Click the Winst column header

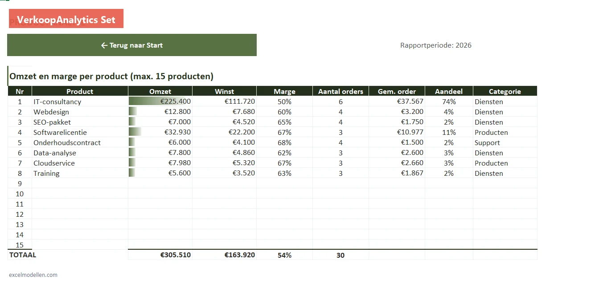point(224,91)
